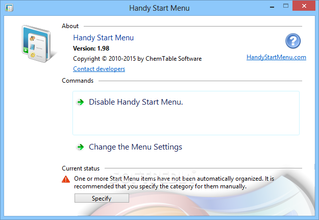Image resolution: width=319 pixels, height=220 pixels.
Task: Minimize the Handy Start Menu window
Action: 272,7
